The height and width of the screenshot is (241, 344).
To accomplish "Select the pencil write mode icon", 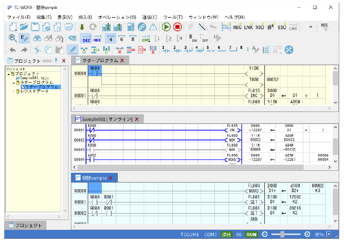I will click(x=73, y=50).
